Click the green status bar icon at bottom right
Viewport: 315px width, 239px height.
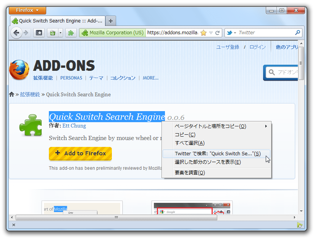(x=299, y=225)
